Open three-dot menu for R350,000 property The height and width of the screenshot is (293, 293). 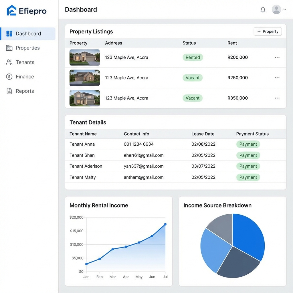[277, 98]
